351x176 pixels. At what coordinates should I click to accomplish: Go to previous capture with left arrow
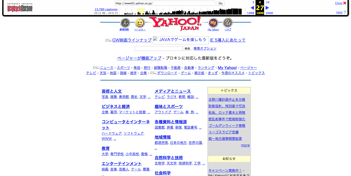252,8
